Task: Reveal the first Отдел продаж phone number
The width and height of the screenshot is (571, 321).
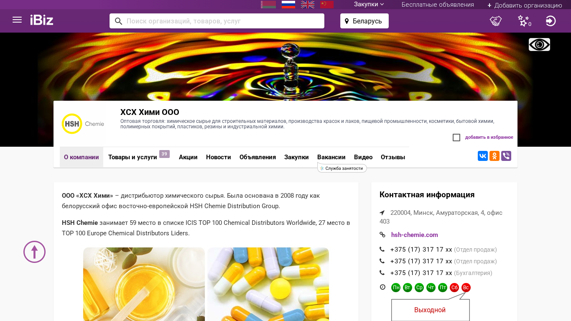Action: (x=421, y=250)
